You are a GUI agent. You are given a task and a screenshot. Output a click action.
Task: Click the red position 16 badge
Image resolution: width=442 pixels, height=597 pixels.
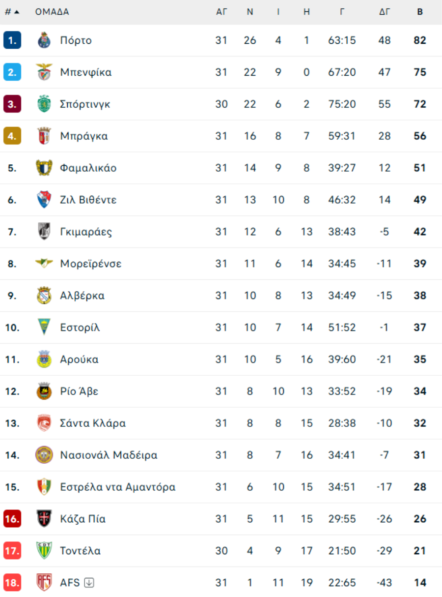click(x=12, y=519)
